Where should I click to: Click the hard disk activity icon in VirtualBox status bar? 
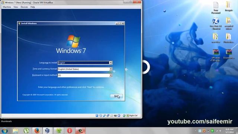(x=97, y=116)
